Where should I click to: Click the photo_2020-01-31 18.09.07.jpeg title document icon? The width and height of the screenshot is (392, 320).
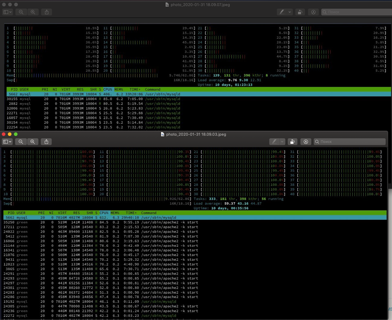167,5
